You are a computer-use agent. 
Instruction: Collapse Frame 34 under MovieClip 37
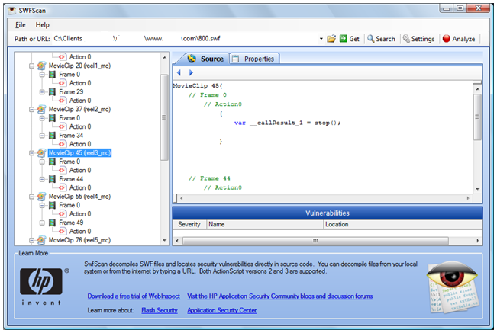[42, 136]
